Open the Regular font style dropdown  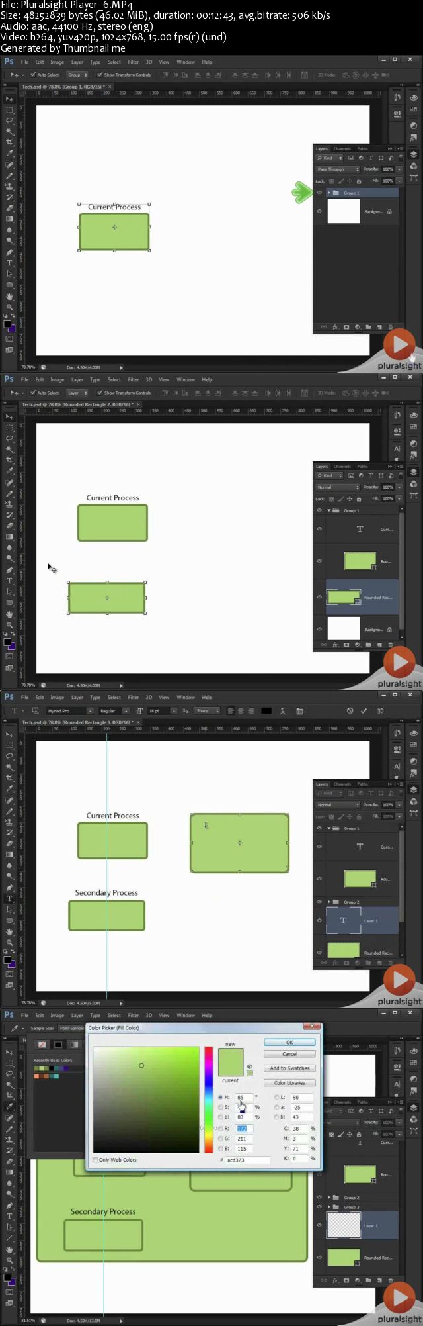coord(114,710)
